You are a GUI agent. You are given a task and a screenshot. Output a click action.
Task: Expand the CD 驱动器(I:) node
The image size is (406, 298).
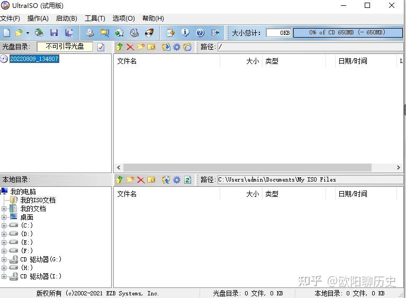4,276
